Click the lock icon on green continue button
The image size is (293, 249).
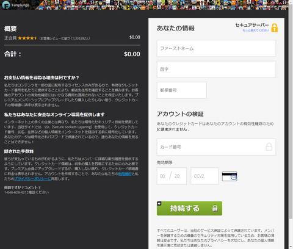[215, 208]
